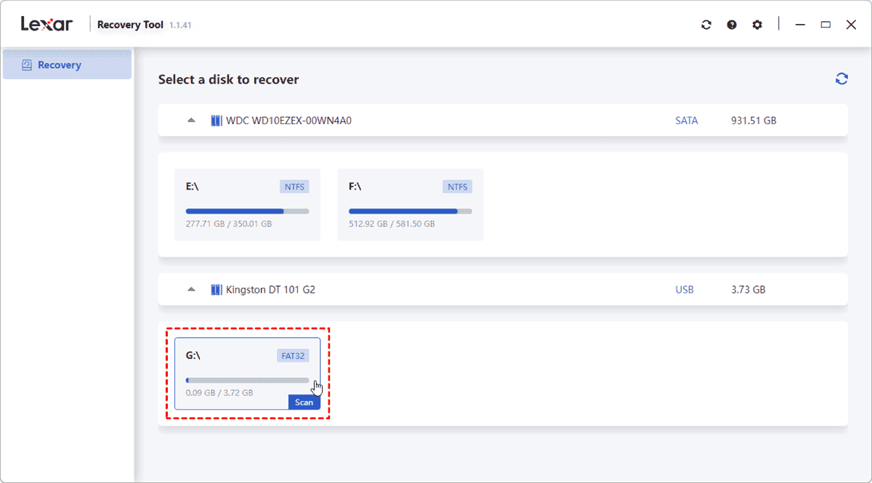Click the refresh icon in title bar
This screenshot has height=483, width=872.
click(x=706, y=25)
